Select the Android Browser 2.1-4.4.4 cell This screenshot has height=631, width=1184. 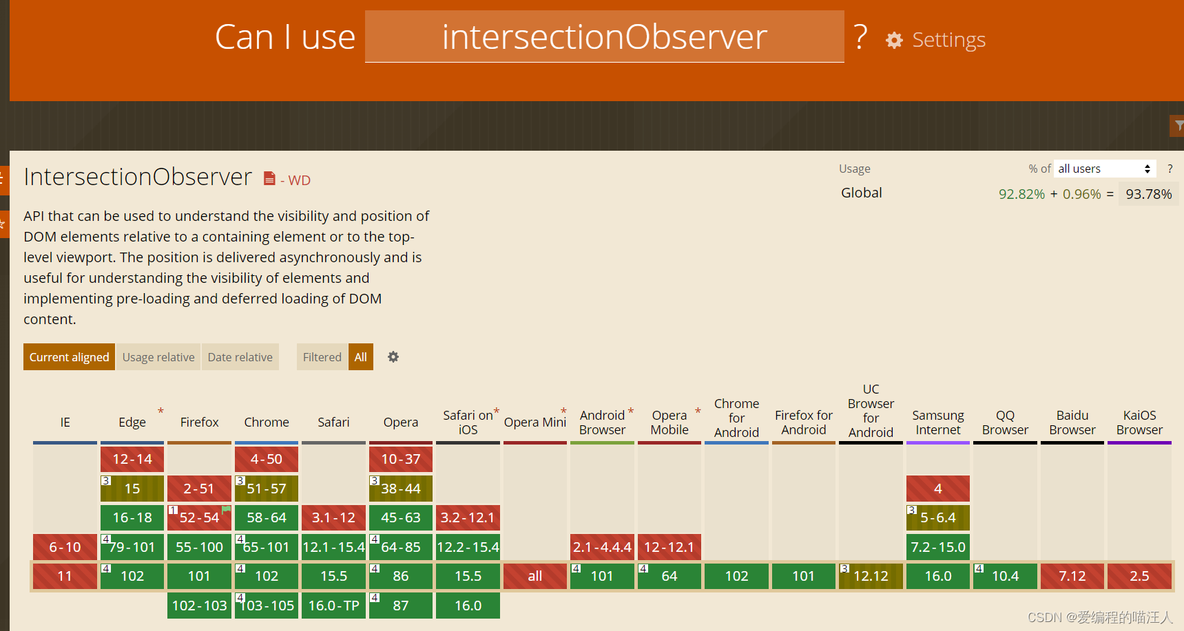point(602,547)
